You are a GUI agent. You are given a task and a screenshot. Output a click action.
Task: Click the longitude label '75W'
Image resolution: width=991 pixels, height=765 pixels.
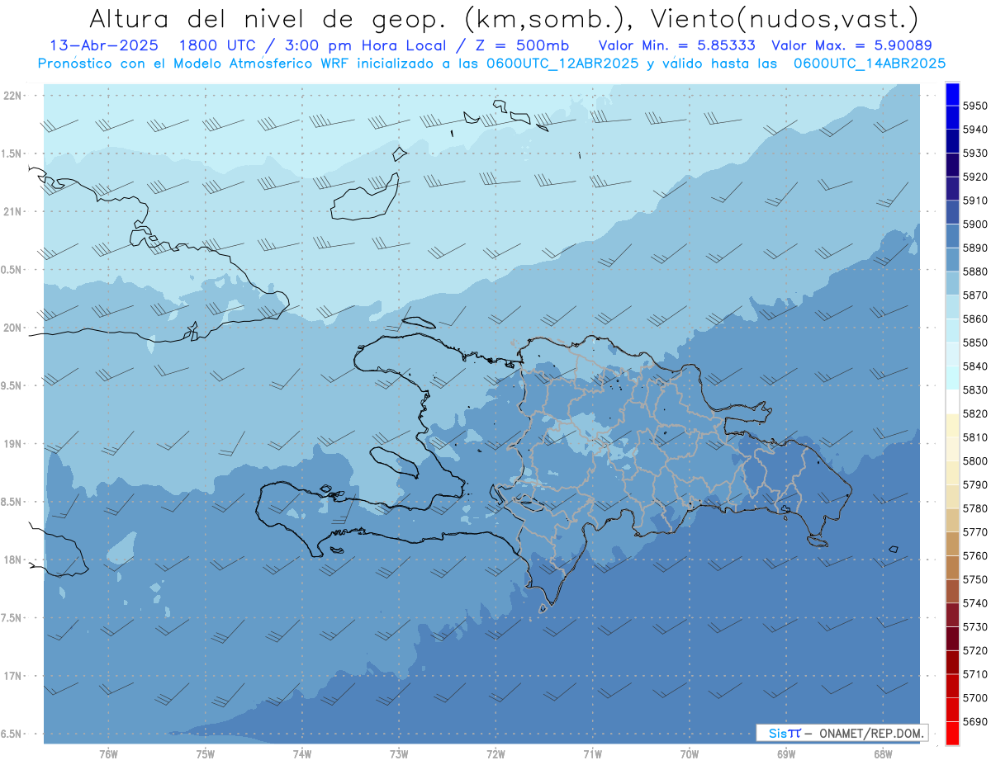(206, 753)
